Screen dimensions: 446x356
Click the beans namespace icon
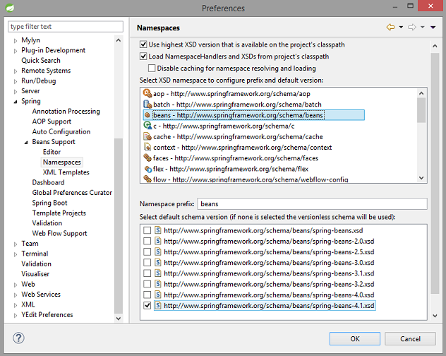click(147, 115)
